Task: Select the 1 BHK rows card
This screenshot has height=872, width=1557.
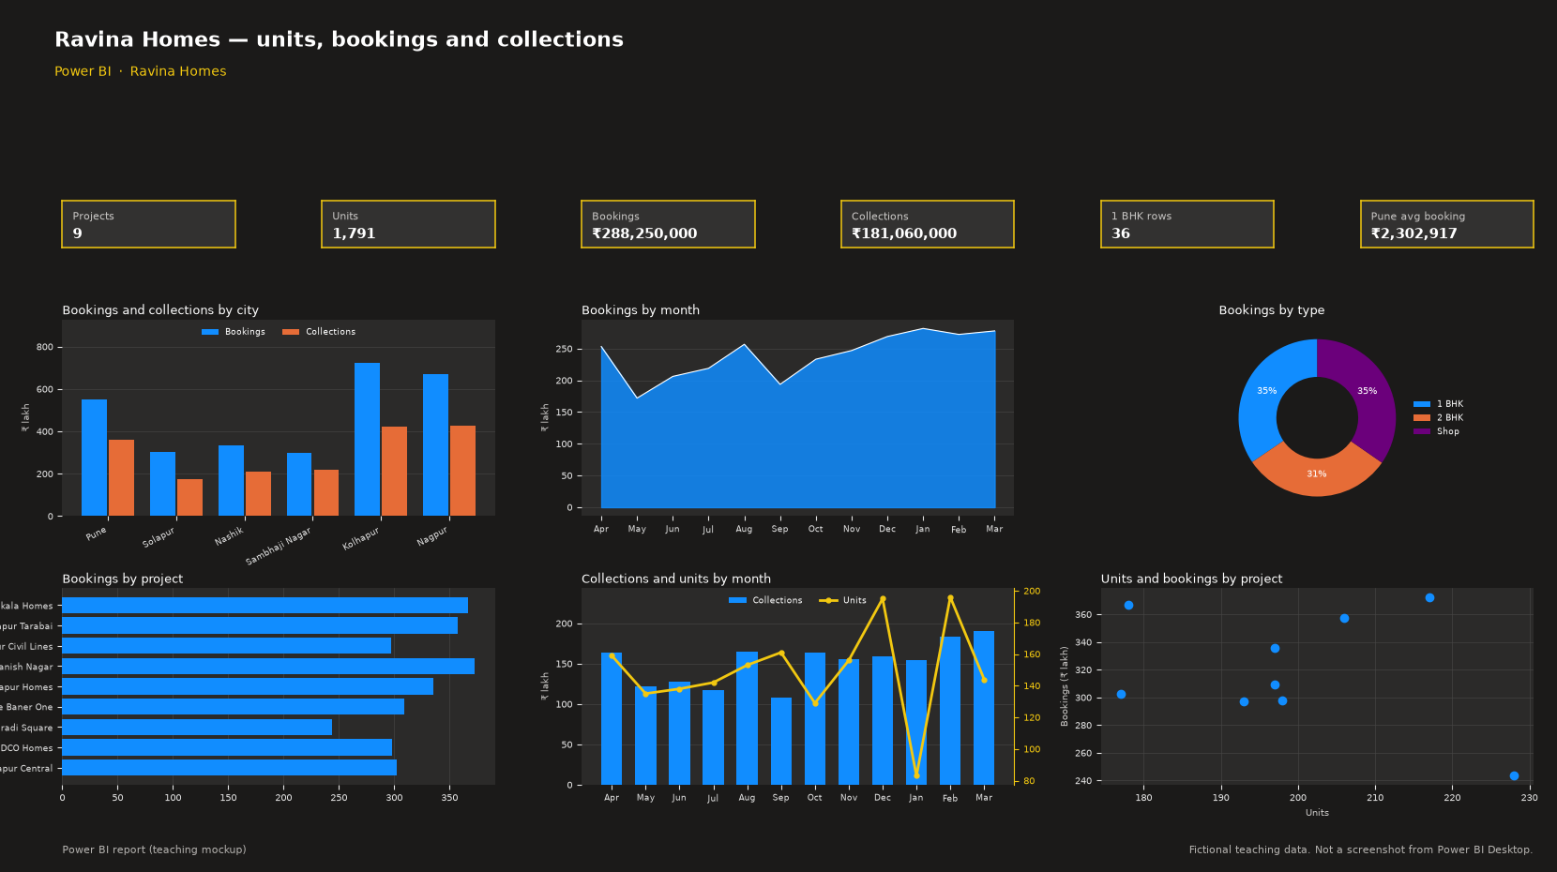Action: click(x=1187, y=224)
